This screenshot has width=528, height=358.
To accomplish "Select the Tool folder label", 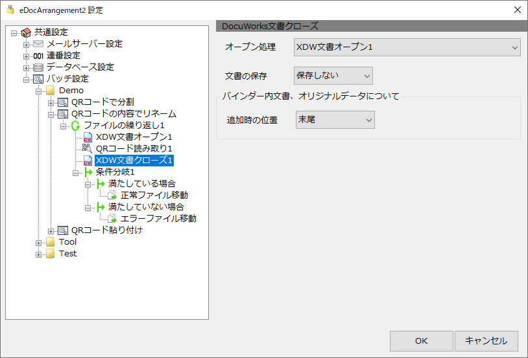I will 67,242.
